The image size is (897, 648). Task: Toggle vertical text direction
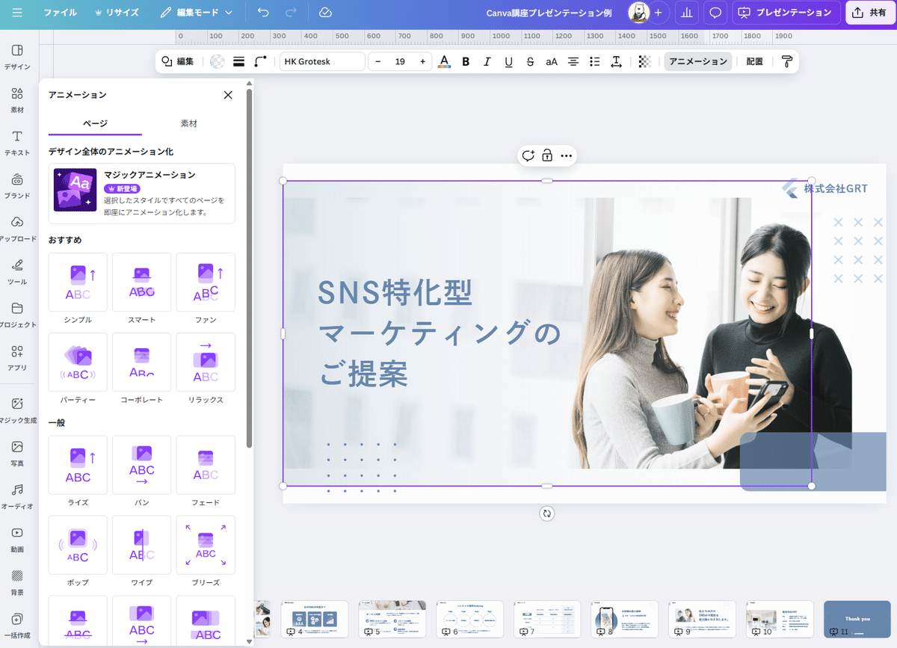(x=617, y=62)
